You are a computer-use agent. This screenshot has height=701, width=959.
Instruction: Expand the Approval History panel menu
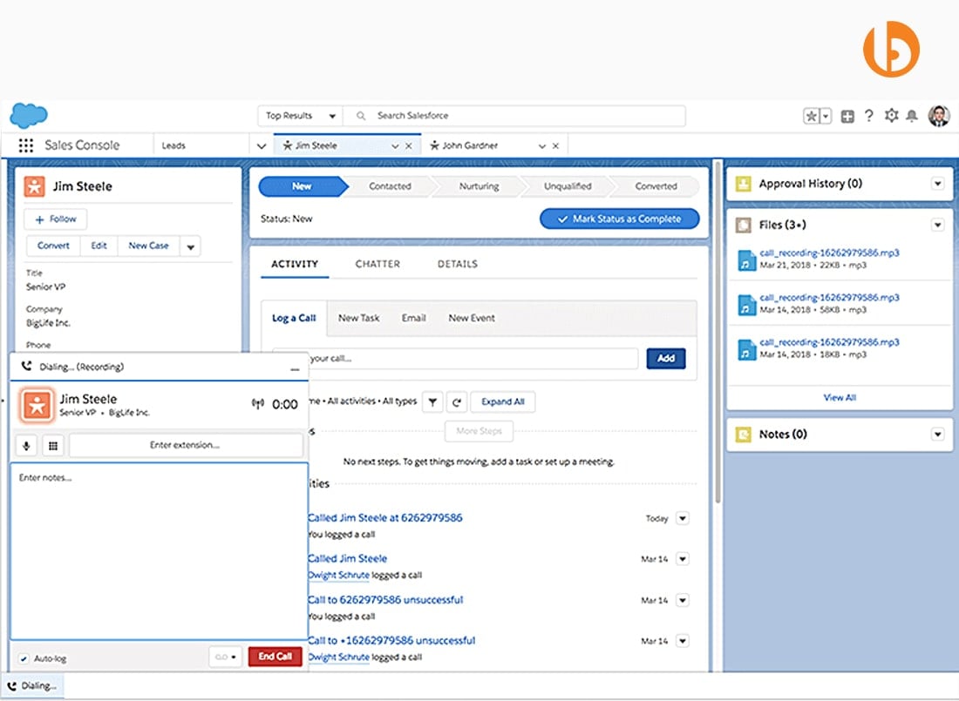pos(937,184)
